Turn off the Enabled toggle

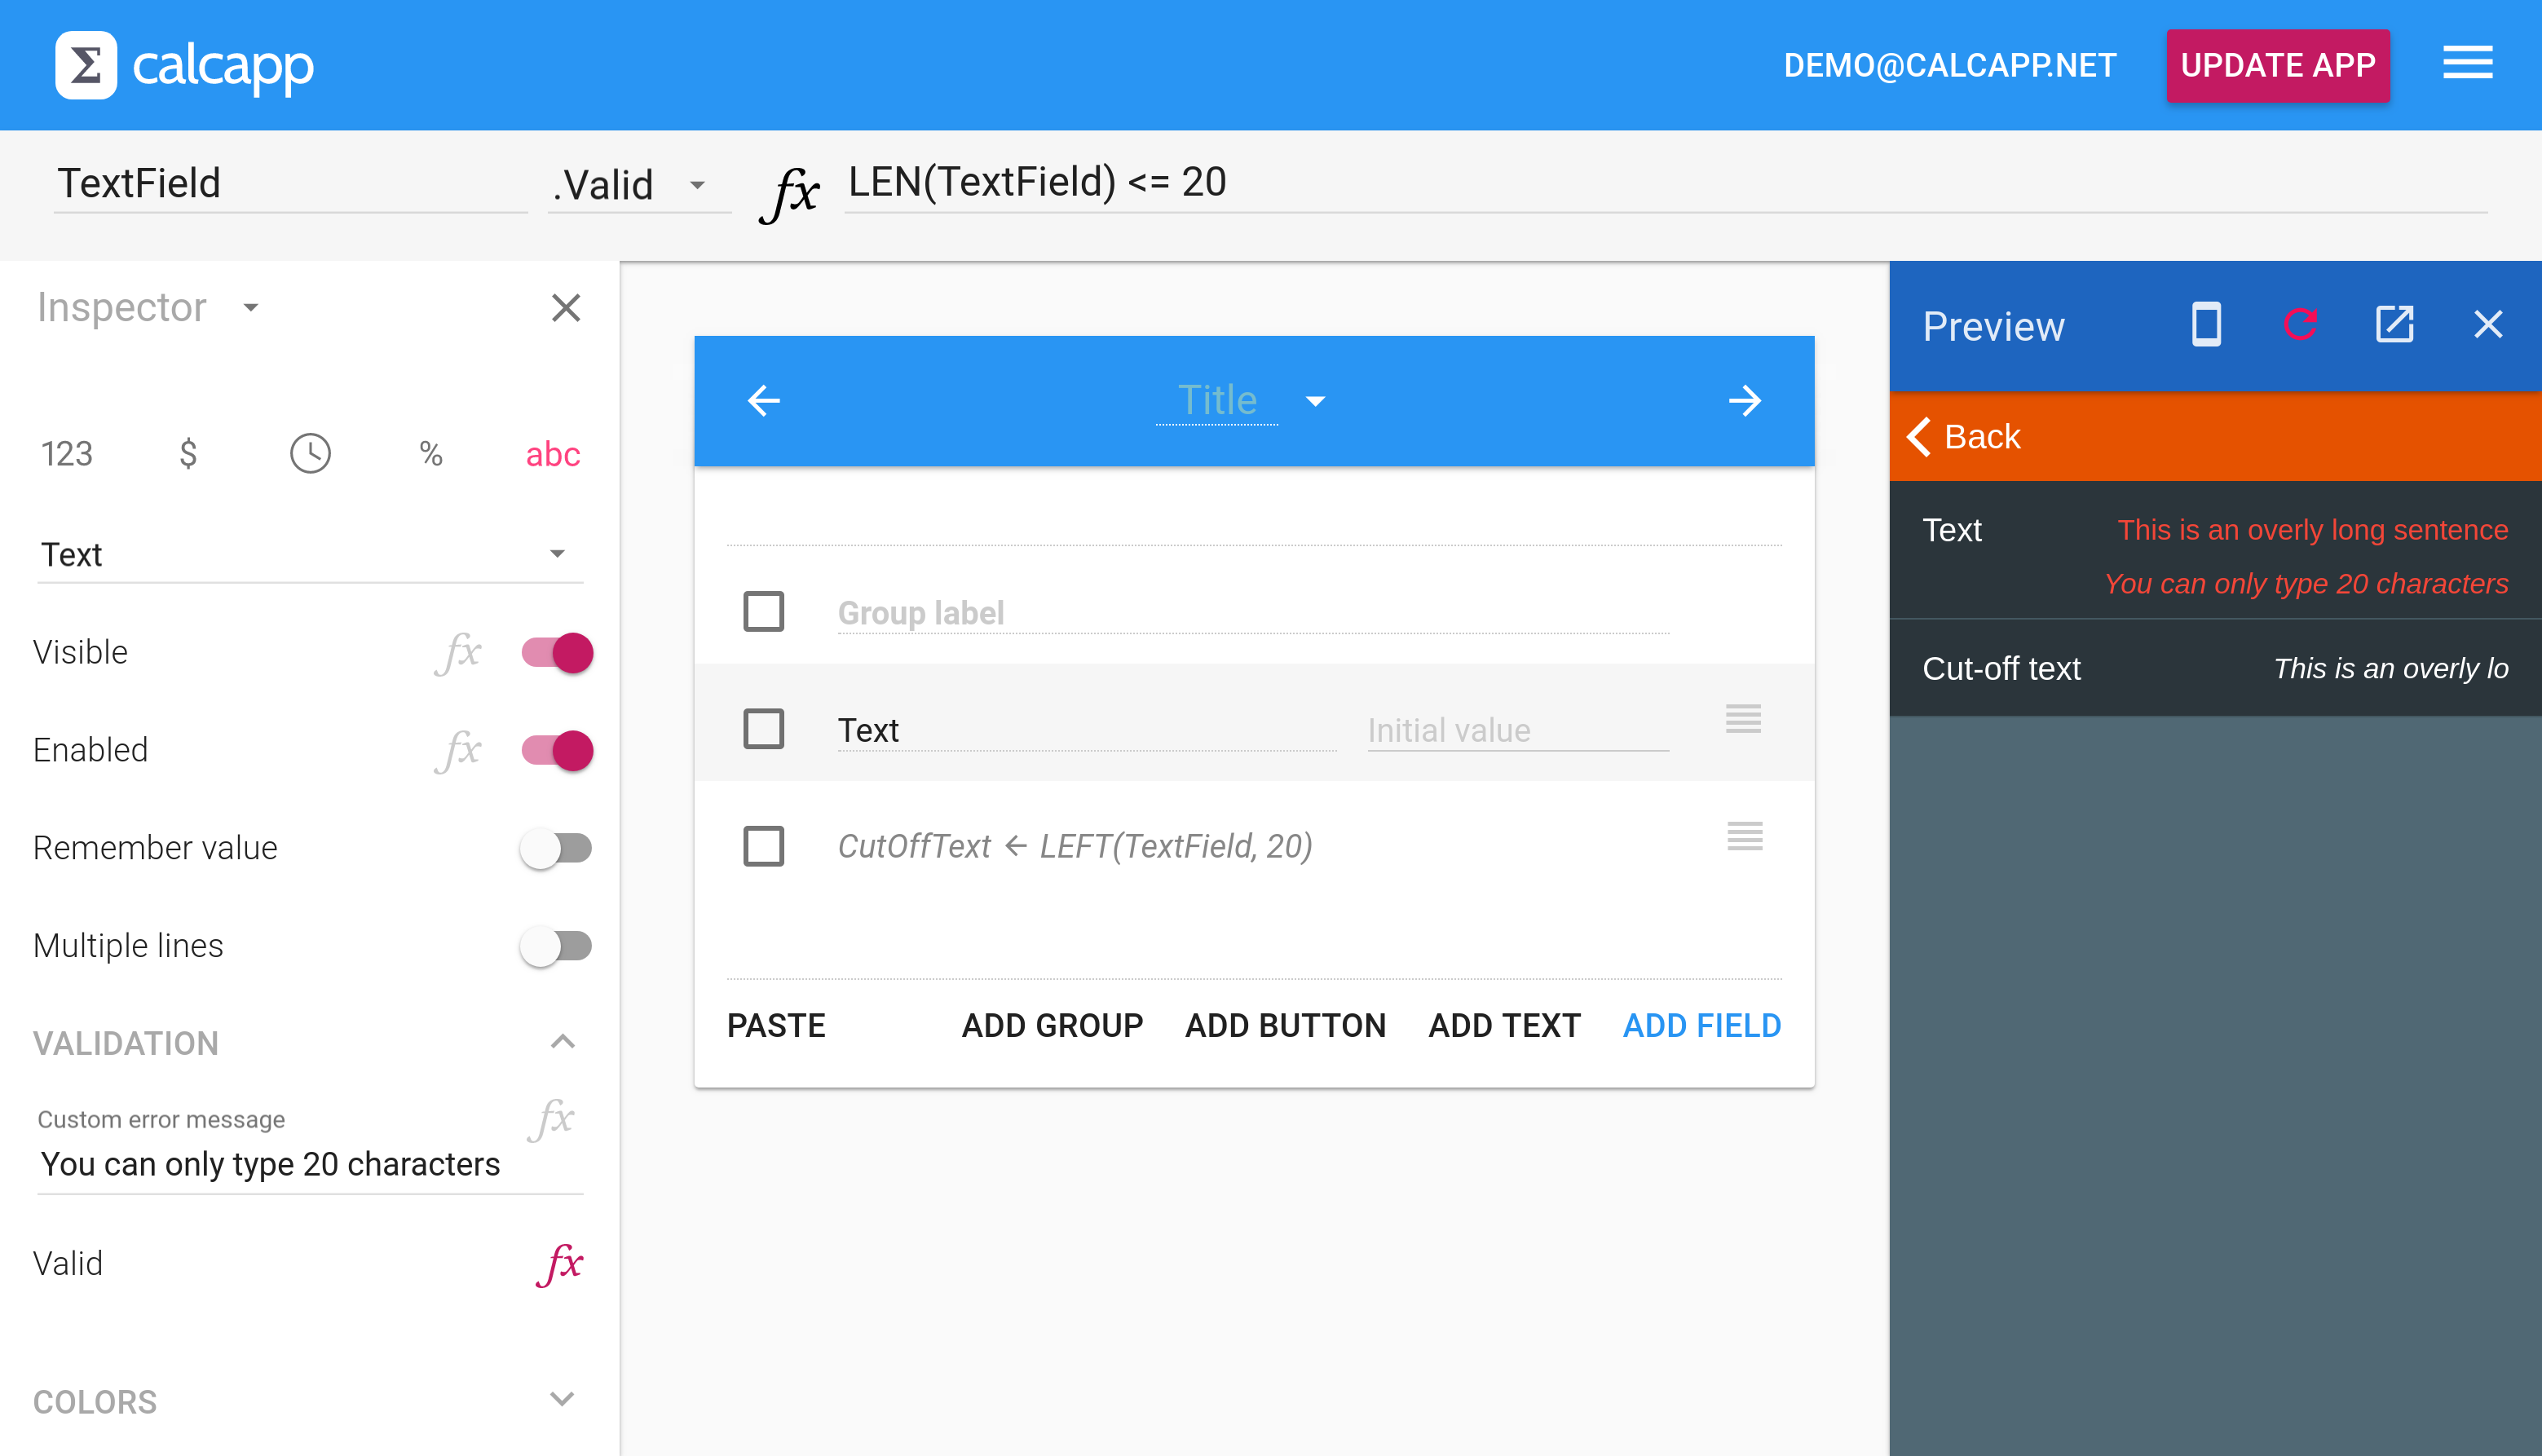pyautogui.click(x=556, y=749)
